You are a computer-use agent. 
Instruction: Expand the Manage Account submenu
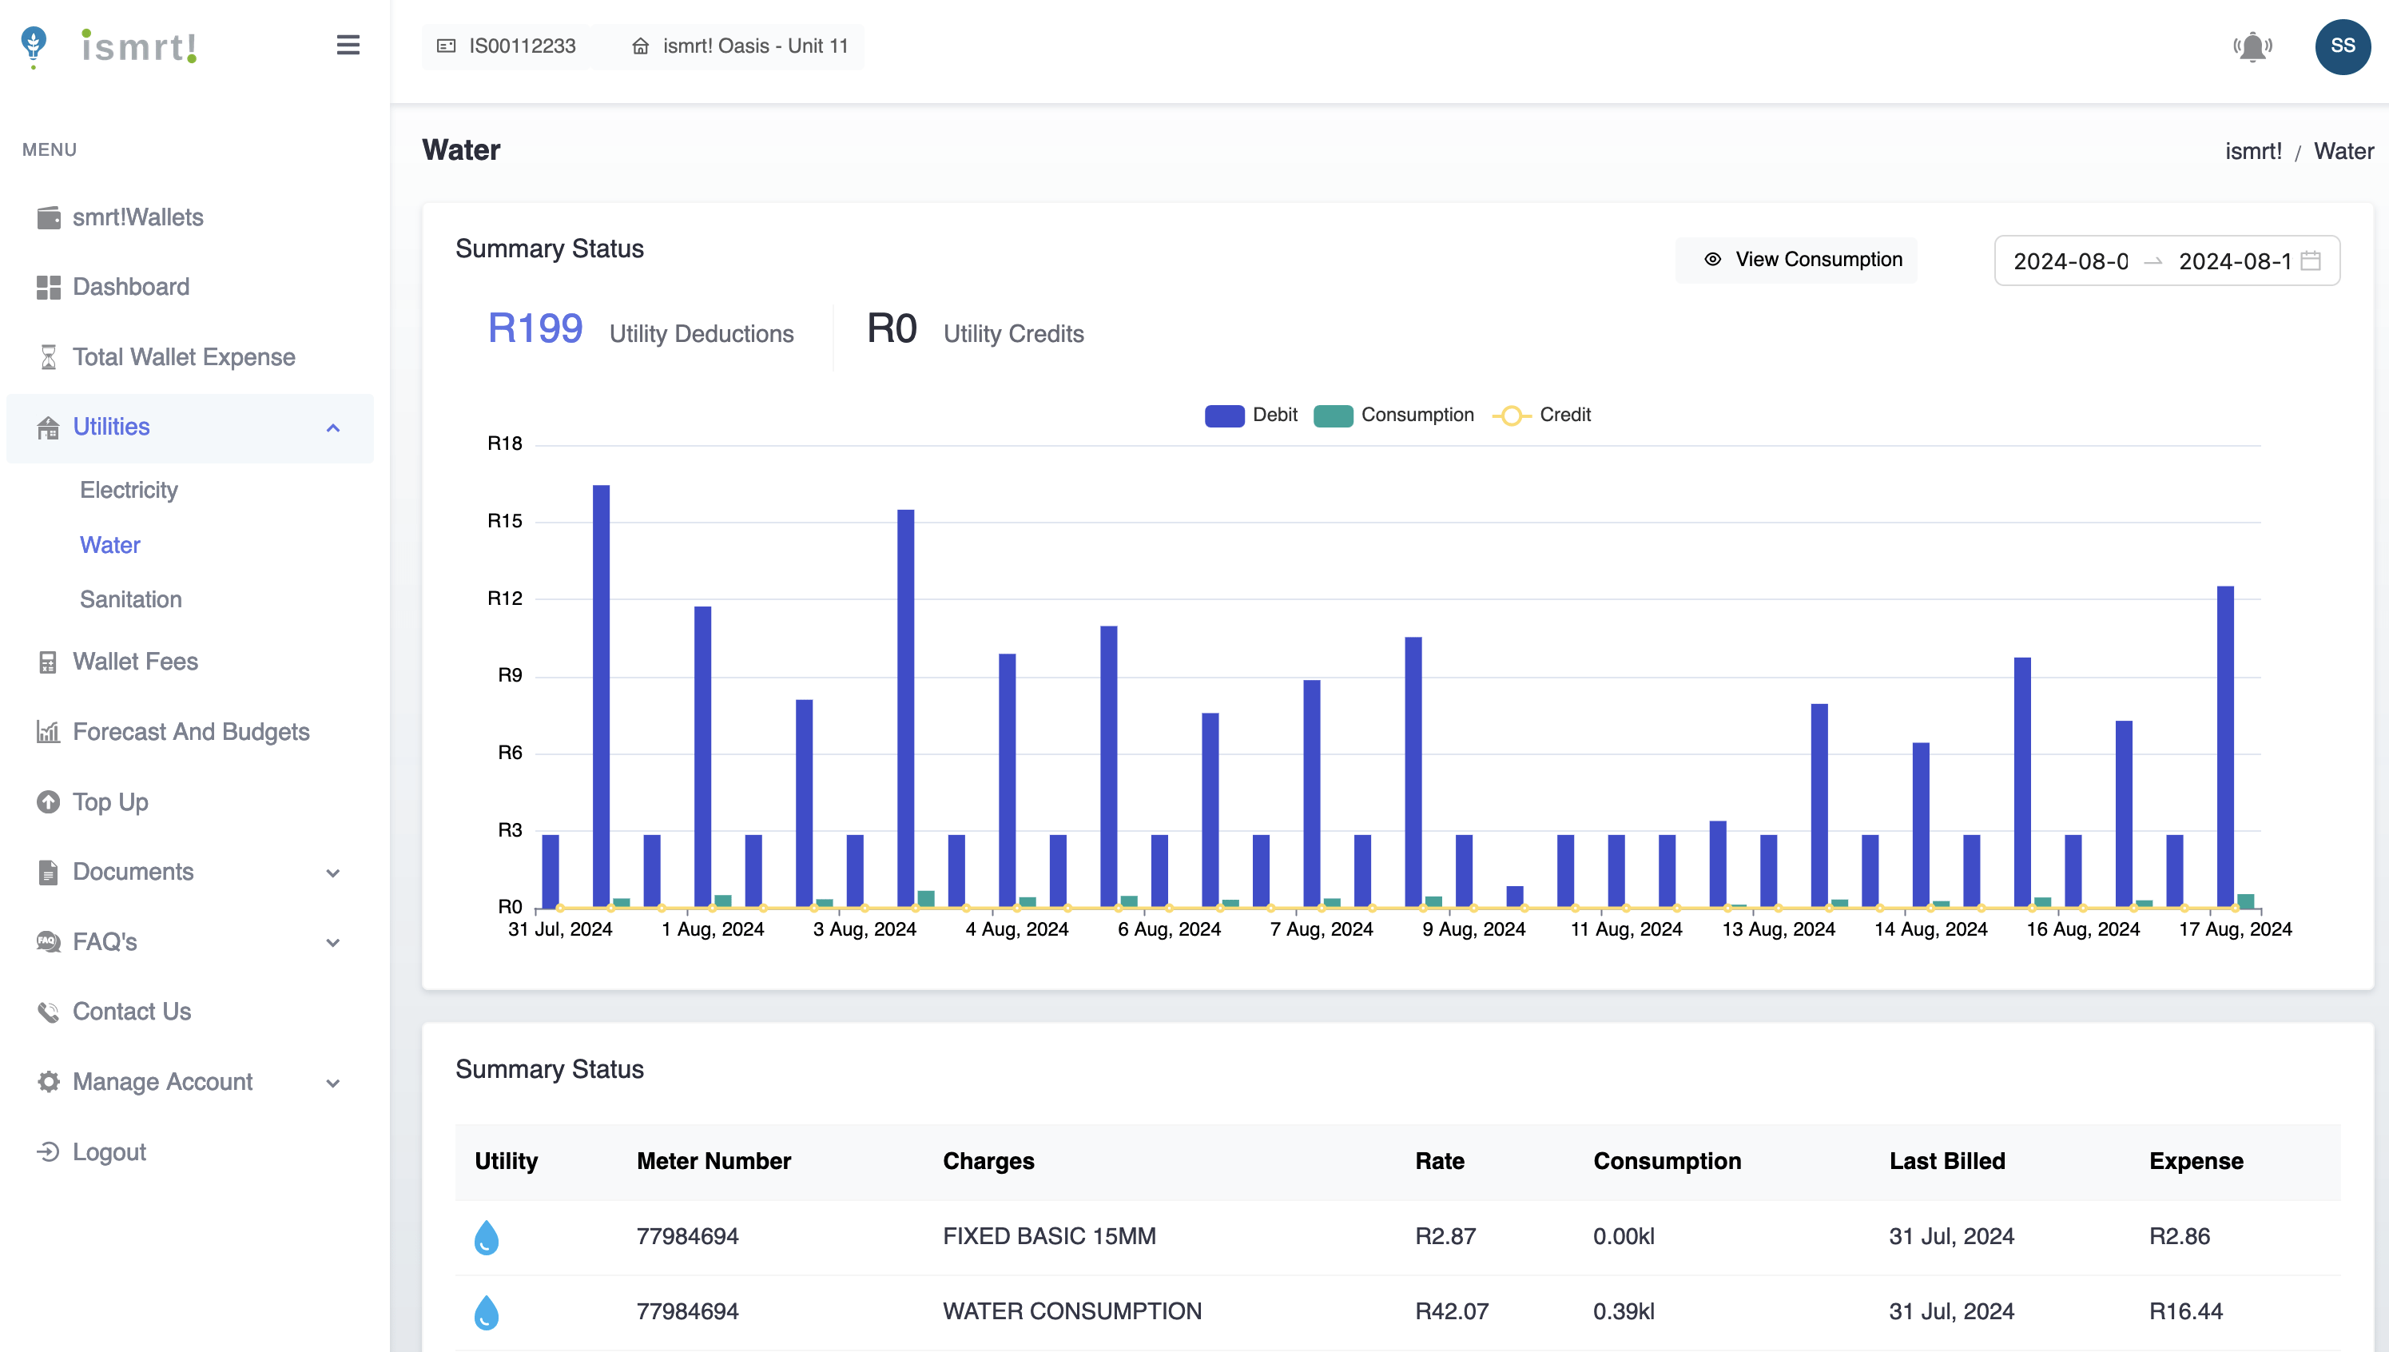pyautogui.click(x=332, y=1083)
